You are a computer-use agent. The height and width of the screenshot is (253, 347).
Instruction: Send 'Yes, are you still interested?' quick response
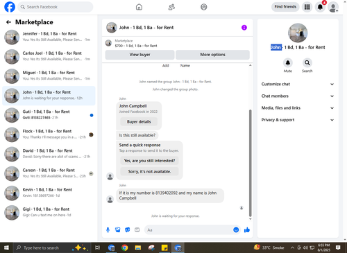click(x=149, y=161)
